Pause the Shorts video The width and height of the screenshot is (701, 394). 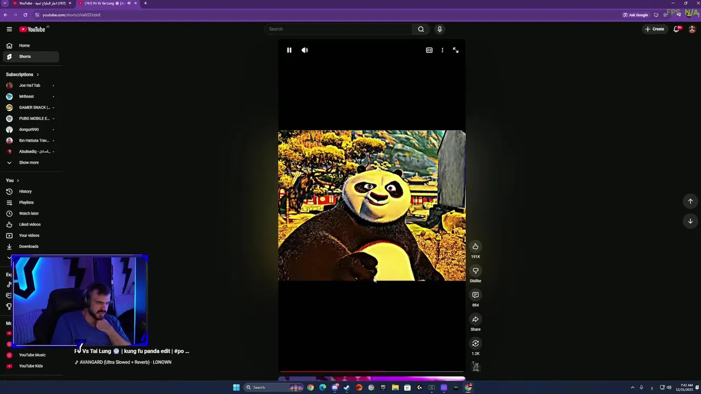pos(289,50)
